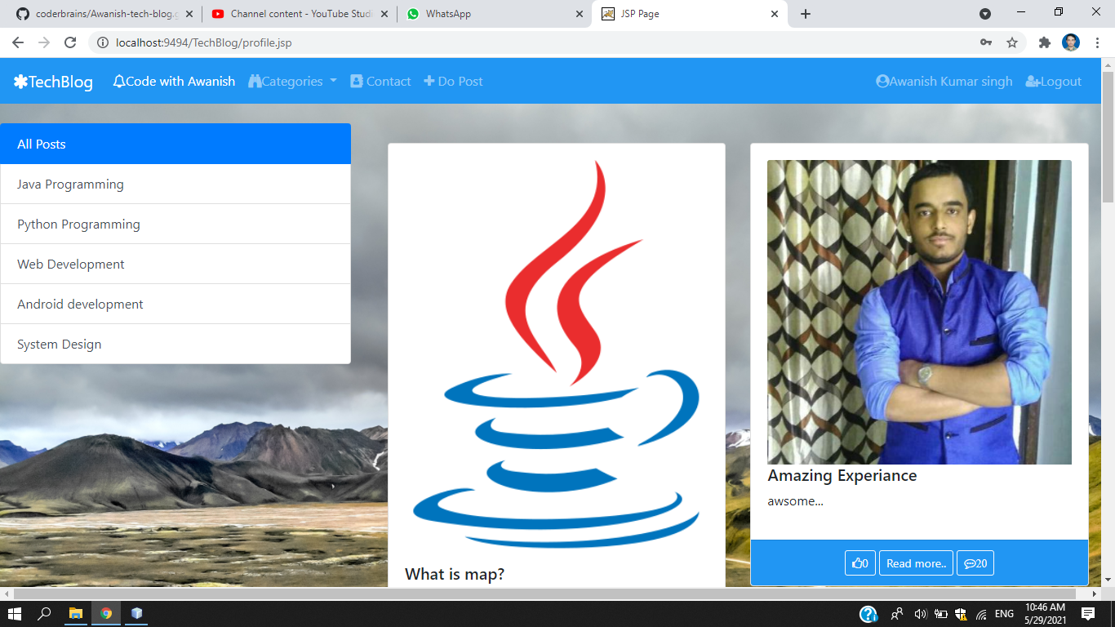Viewport: 1115px width, 627px height.
Task: Select Python Programming category
Action: pos(175,224)
